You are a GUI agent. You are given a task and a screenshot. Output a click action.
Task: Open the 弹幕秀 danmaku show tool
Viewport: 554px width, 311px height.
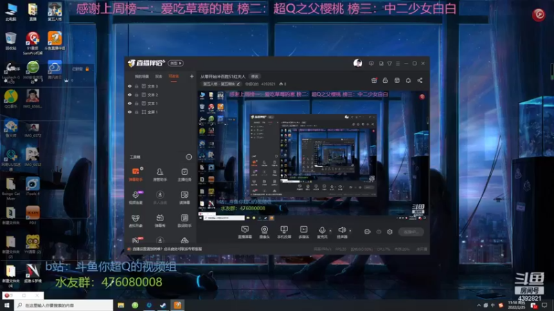pos(160,220)
